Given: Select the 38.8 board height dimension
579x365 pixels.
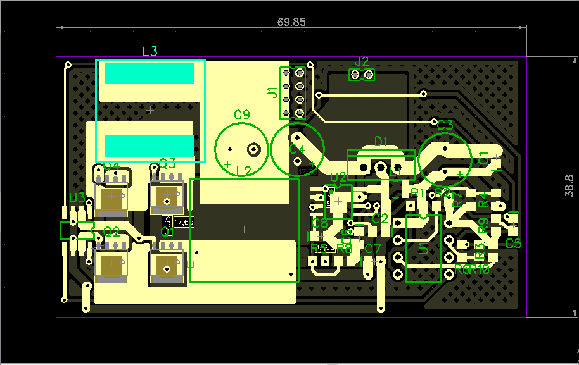Looking at the screenshot, I should 569,186.
